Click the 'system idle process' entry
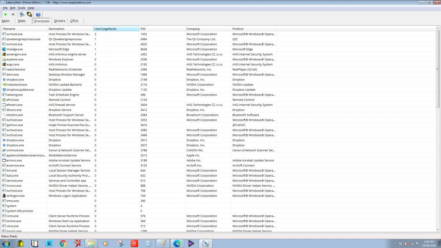Image resolution: width=441 pixels, height=248 pixels. [20, 211]
